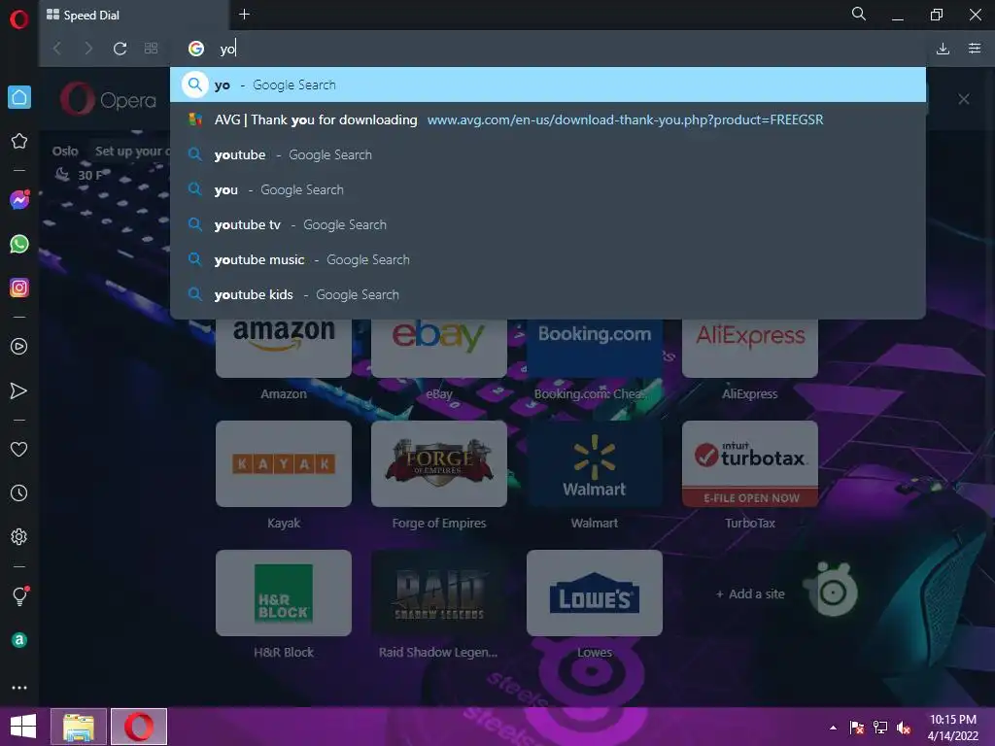Open the Raid Shadow Legends tile
Viewport: 995px width, 746px height.
(439, 593)
